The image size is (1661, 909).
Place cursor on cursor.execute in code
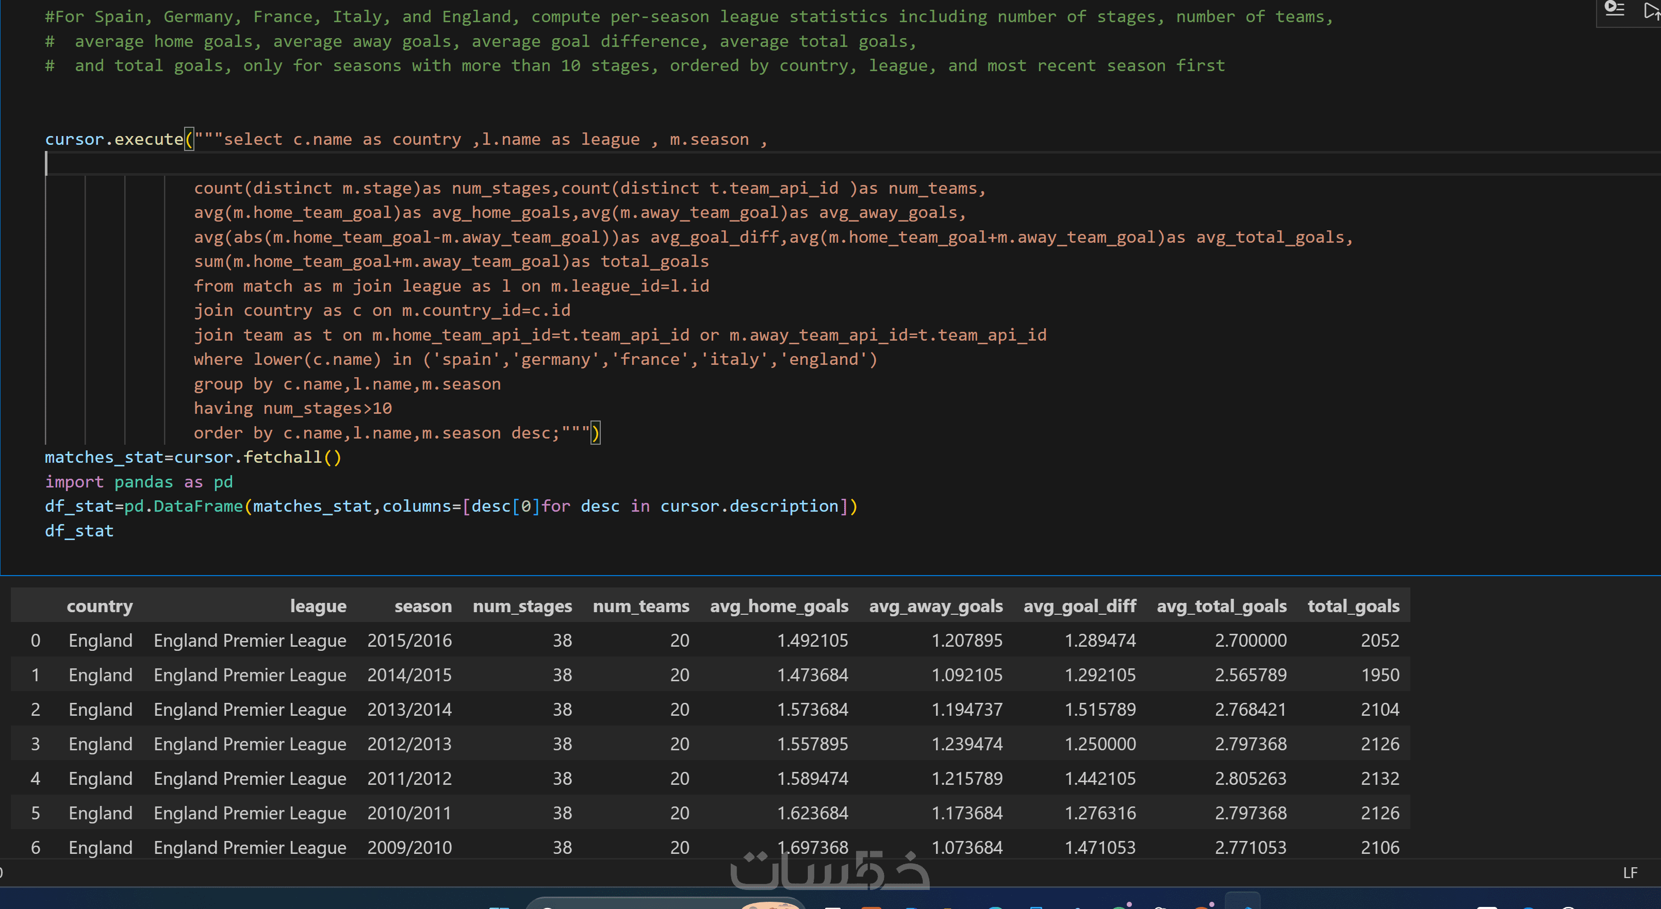[113, 139]
